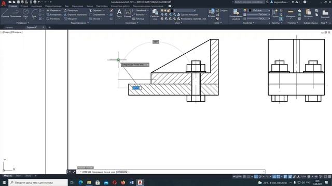Expand the Свойства panel dropdown
332x186 pixels.
tap(248, 23)
